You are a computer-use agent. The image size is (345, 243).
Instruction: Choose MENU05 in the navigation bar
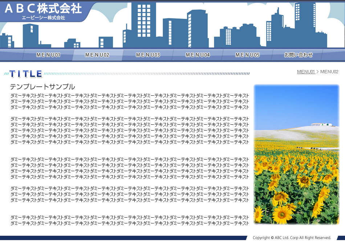point(248,55)
